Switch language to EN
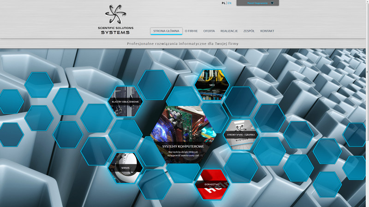This screenshot has height=207, width=369. click(x=229, y=3)
